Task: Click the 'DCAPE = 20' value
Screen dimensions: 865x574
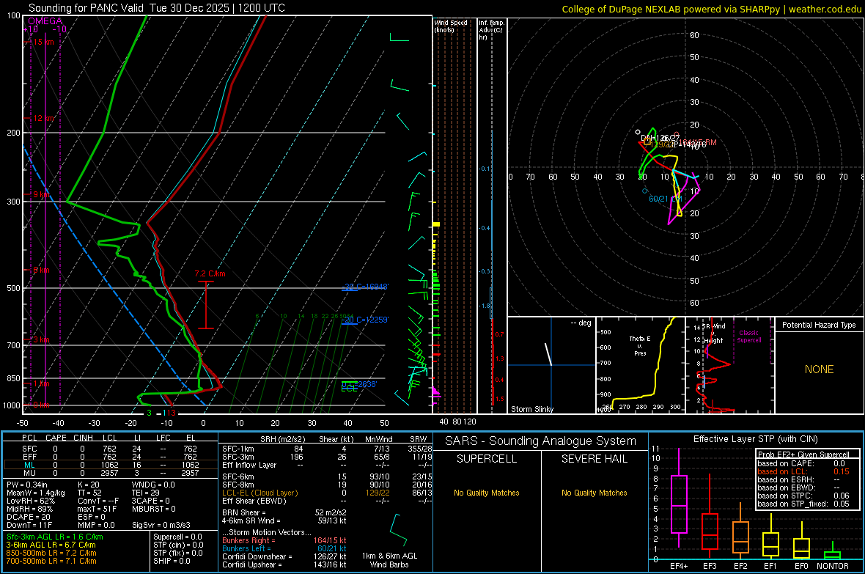Action: coord(29,517)
